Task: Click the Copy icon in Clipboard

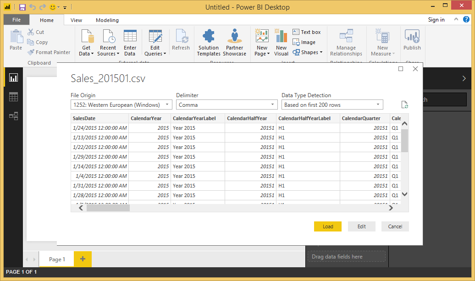Action: (x=30, y=42)
